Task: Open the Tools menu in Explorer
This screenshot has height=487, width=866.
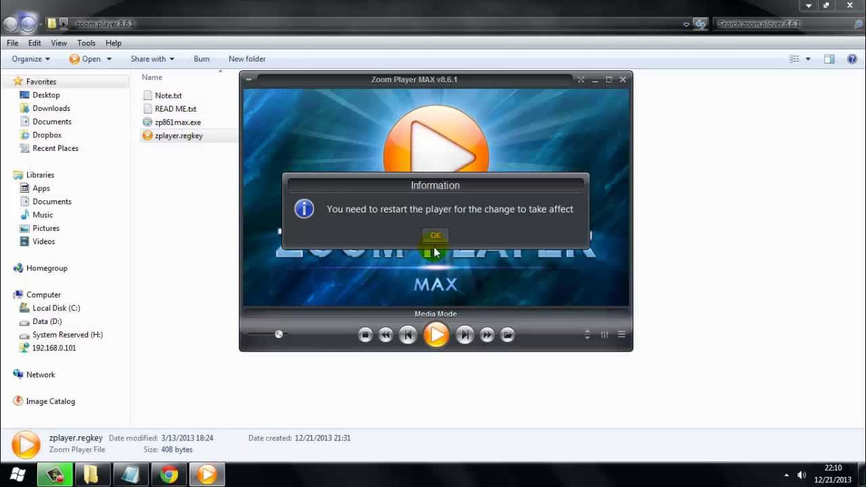Action: (86, 43)
